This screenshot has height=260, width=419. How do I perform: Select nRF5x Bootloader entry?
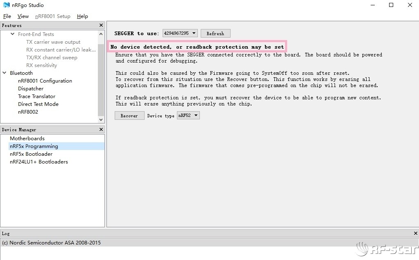pyautogui.click(x=31, y=154)
